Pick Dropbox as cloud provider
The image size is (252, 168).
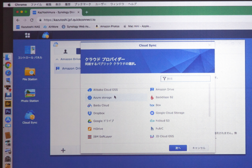96,113
